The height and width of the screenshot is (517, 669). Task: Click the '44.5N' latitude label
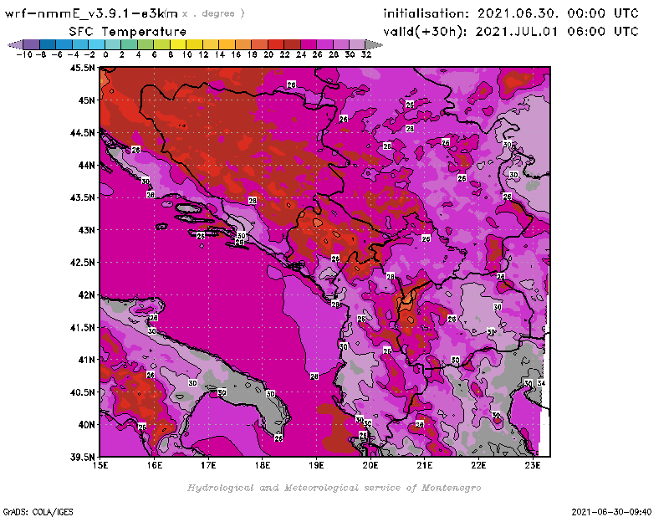pyautogui.click(x=82, y=133)
